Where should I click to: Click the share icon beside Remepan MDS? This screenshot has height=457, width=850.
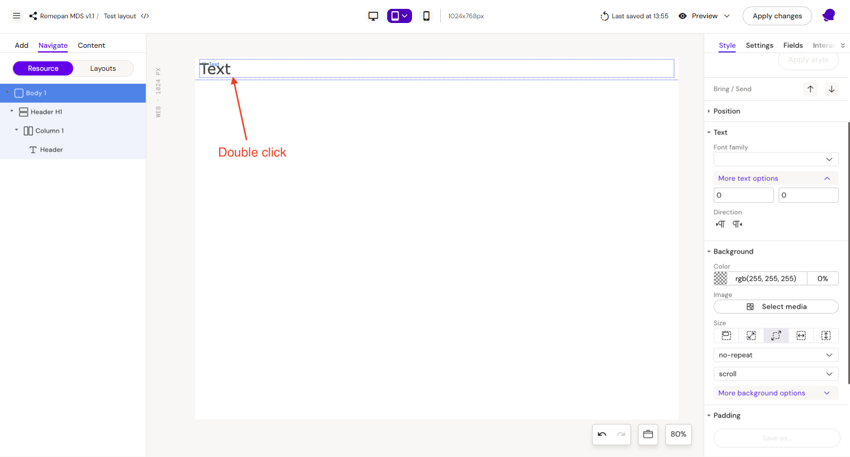[33, 16]
